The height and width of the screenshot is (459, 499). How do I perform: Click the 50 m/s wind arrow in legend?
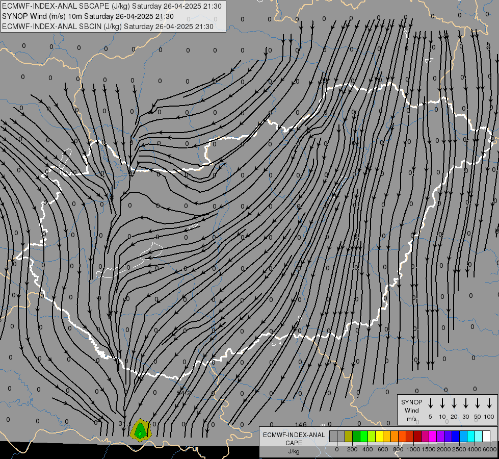[x=478, y=403]
